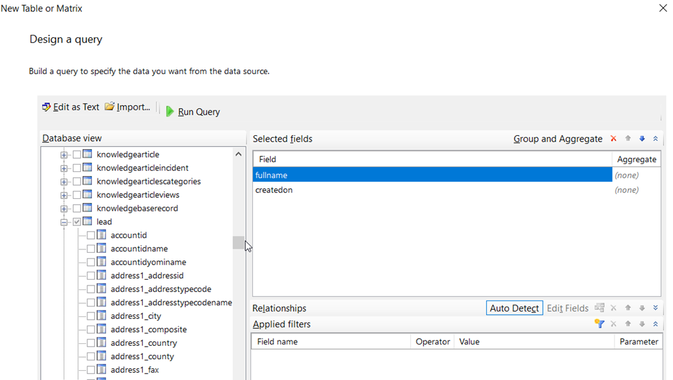673x380 pixels.
Task: Select the lead table label
Action: pos(104,221)
